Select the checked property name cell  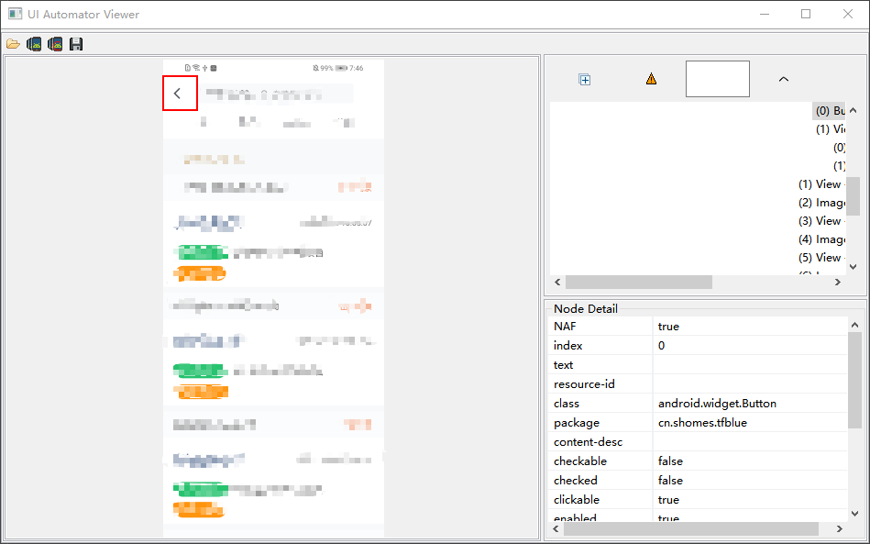[600, 480]
